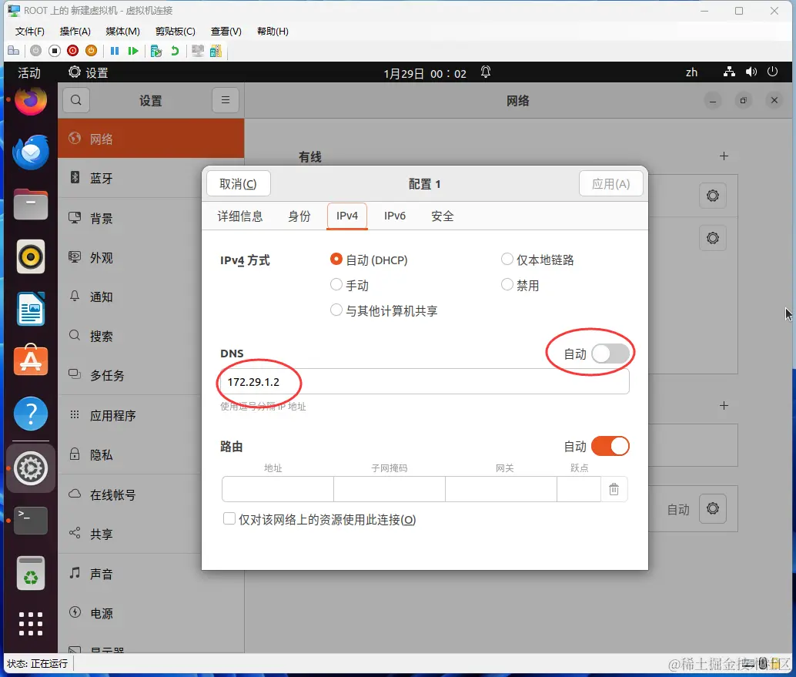Image resolution: width=796 pixels, height=677 pixels.
Task: Open the zh input source menu
Action: pos(691,72)
